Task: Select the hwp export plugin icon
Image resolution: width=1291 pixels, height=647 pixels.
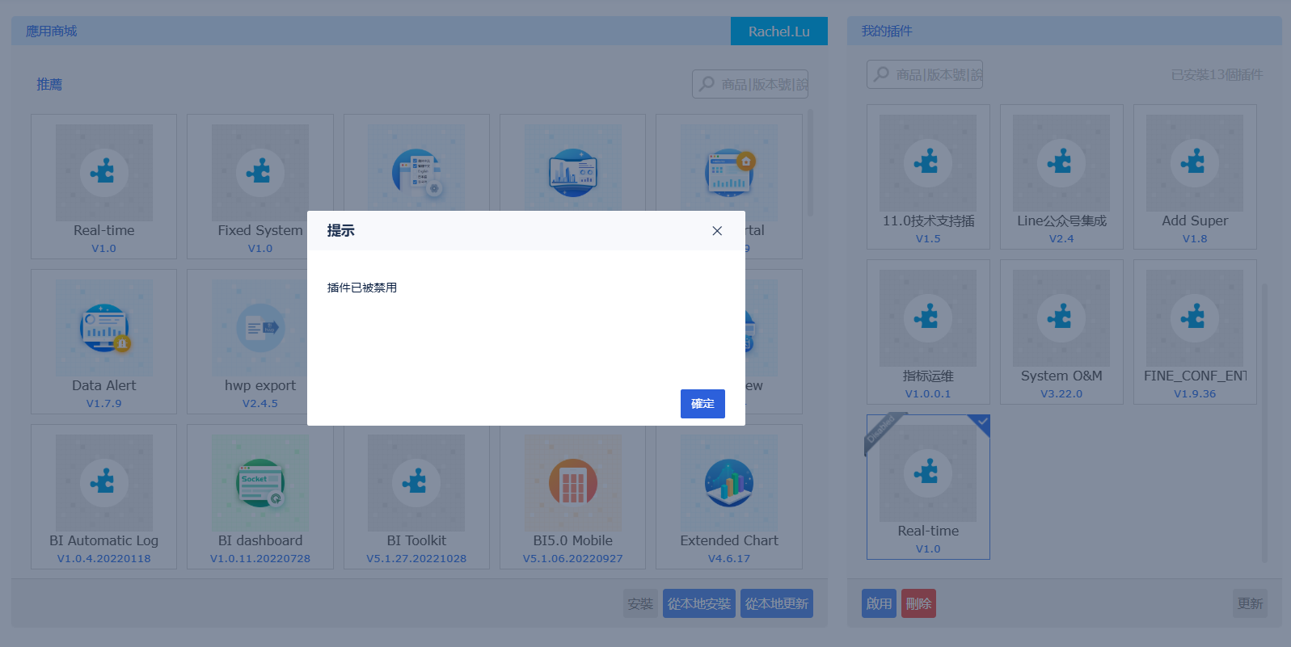Action: click(260, 327)
